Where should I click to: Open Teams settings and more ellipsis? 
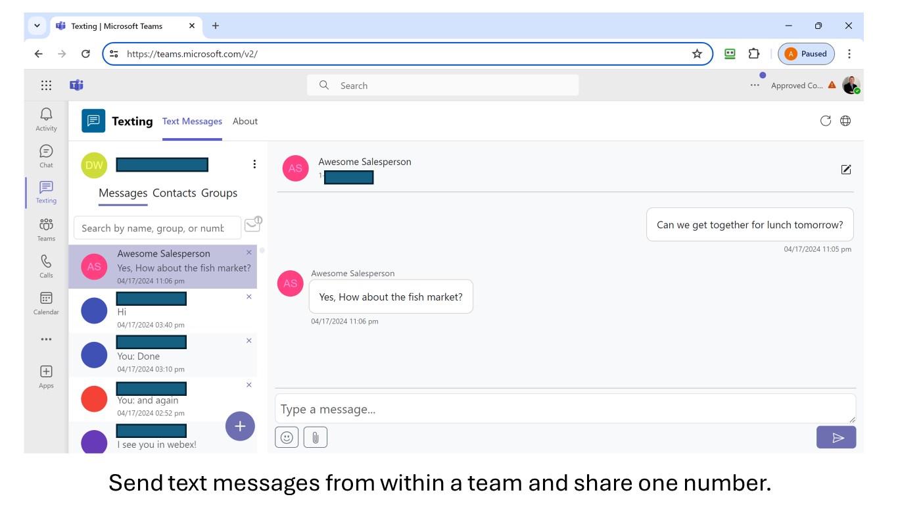click(x=755, y=85)
